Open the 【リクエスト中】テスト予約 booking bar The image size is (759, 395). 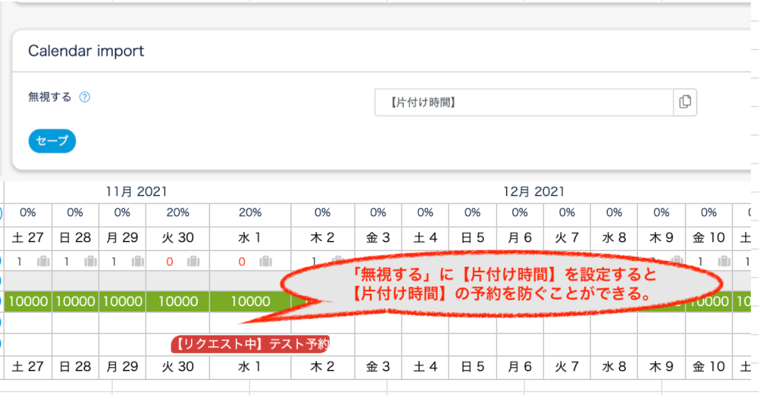[x=250, y=344]
